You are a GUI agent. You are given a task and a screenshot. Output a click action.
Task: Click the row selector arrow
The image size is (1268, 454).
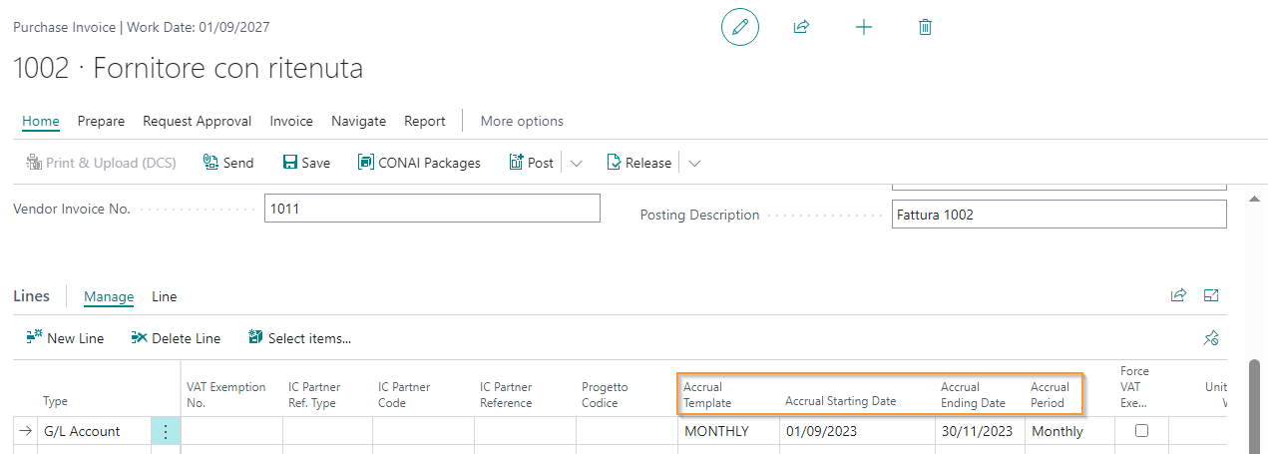coord(24,431)
